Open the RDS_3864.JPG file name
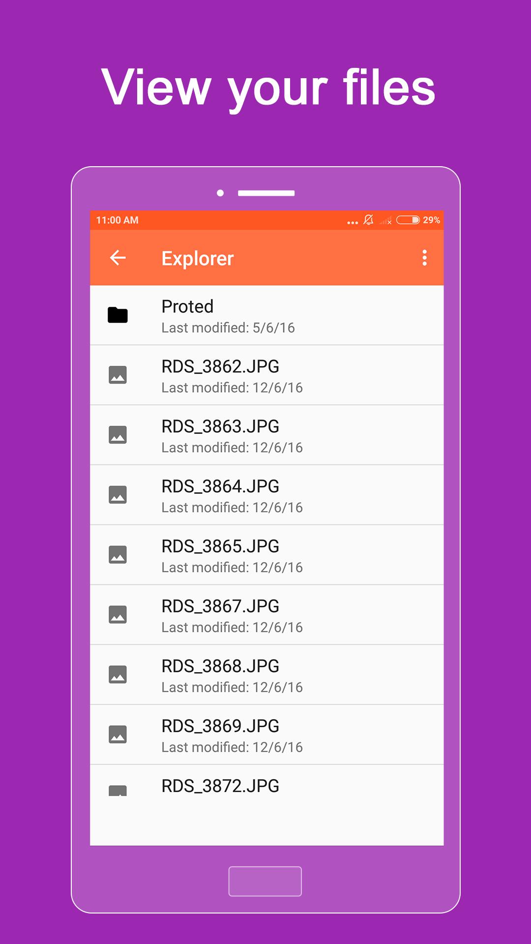531x944 pixels. tap(220, 487)
